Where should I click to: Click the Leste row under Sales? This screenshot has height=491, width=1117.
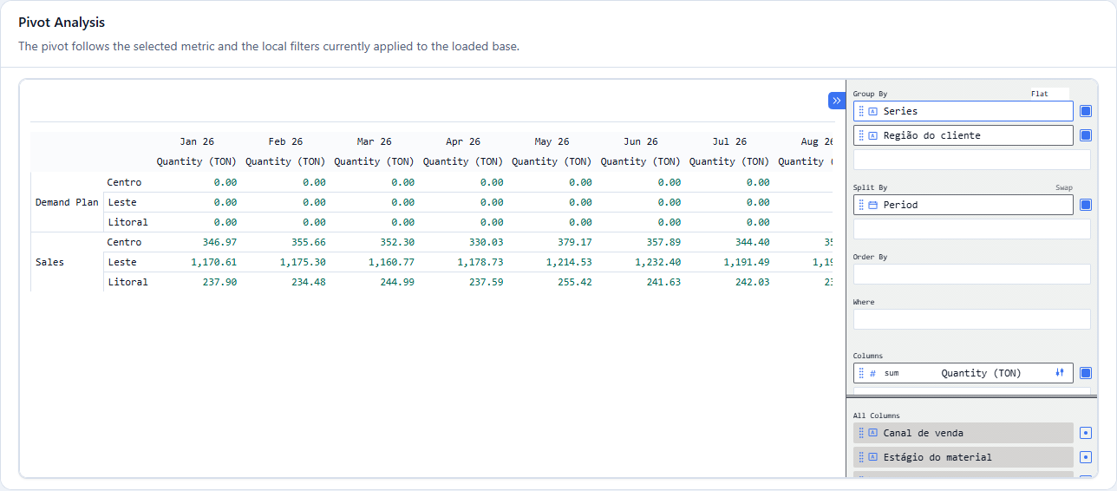[x=121, y=262]
